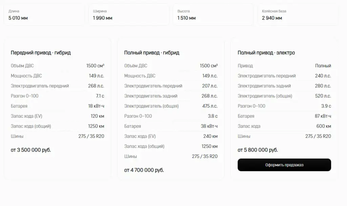
Task: Click the price от 3 500 000 руб.
Action: [31, 150]
